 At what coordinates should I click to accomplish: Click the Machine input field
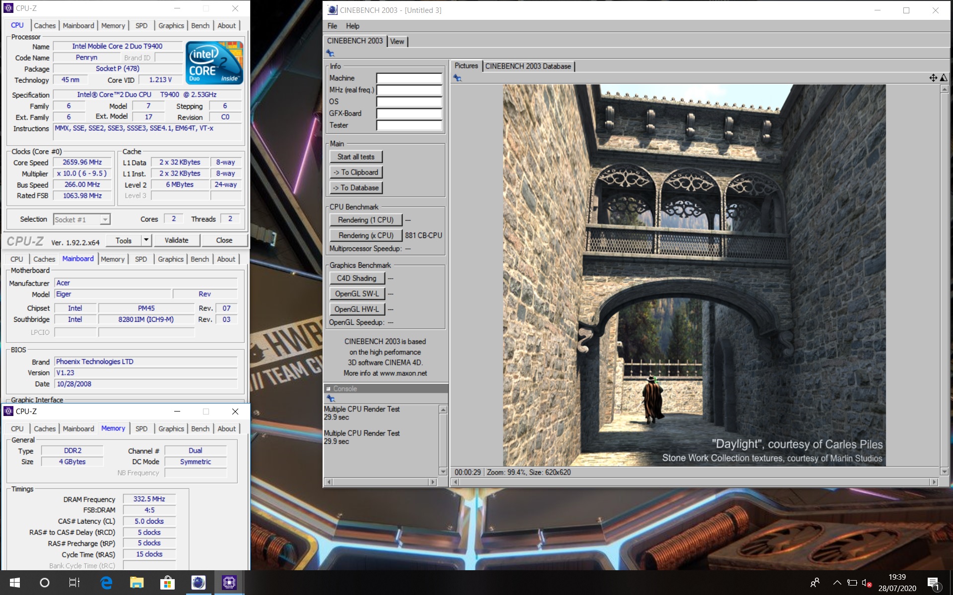(409, 78)
